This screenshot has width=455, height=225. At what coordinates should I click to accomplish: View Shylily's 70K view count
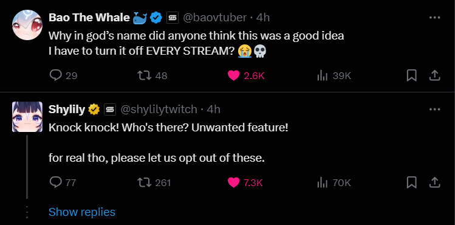point(334,182)
